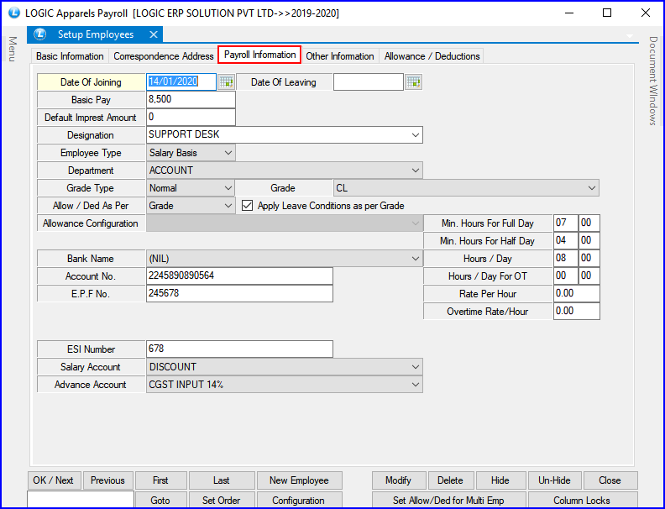Open Column Locks
The image size is (665, 509).
pyautogui.click(x=582, y=500)
